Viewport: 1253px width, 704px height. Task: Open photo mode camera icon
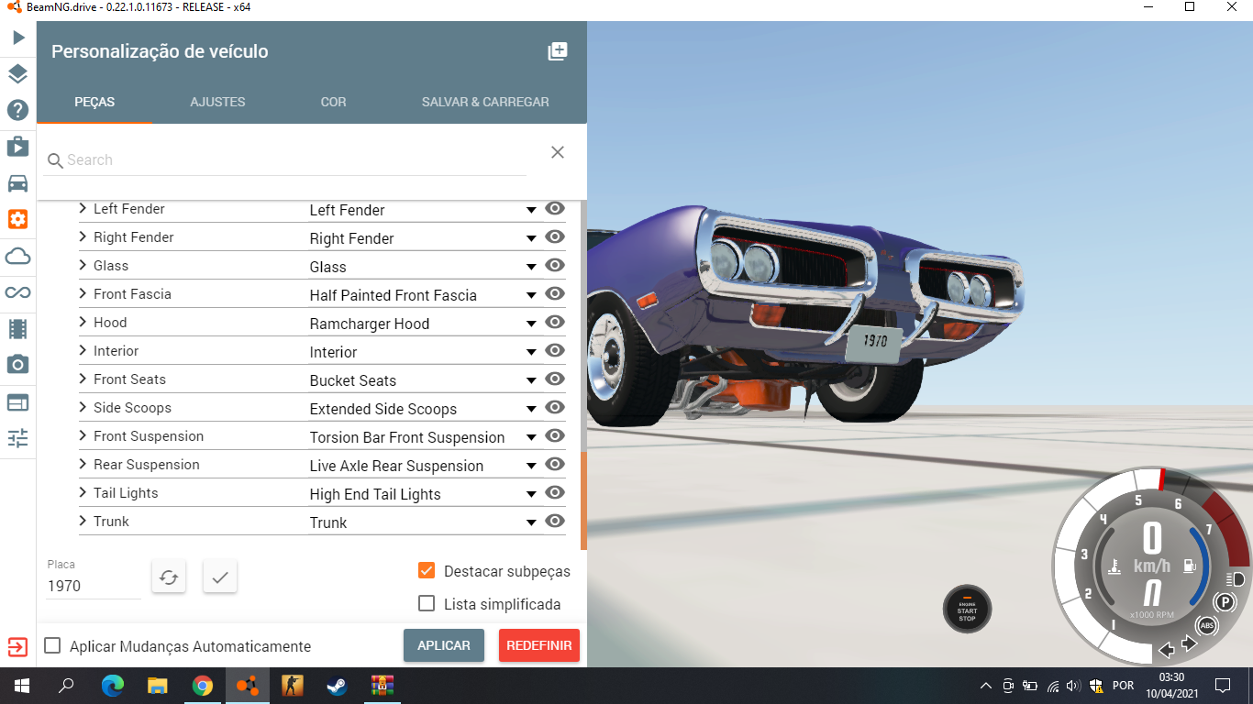17,365
